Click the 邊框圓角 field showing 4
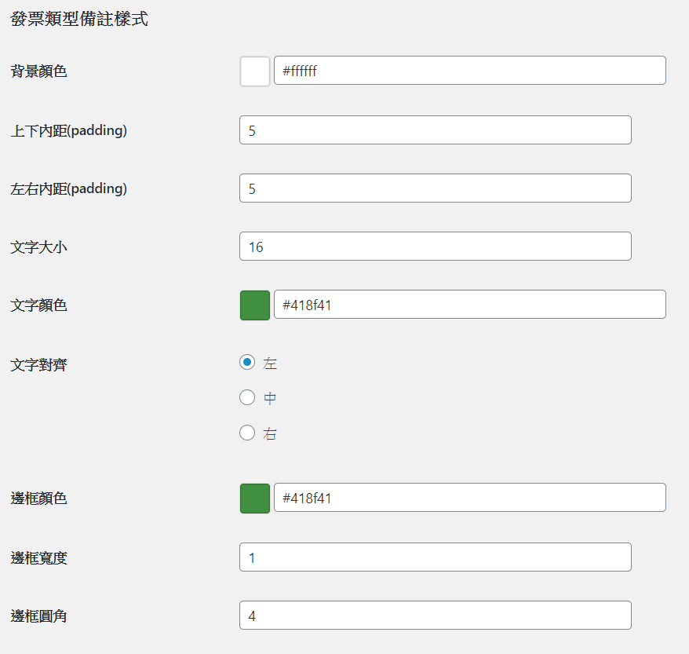Screen dimensions: 689x654 [x=435, y=616]
